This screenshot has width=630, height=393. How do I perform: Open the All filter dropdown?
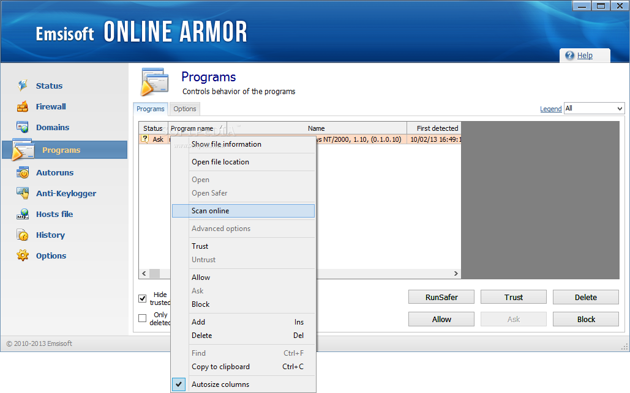click(594, 108)
